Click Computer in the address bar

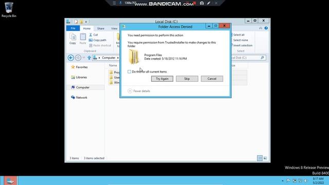point(108,58)
